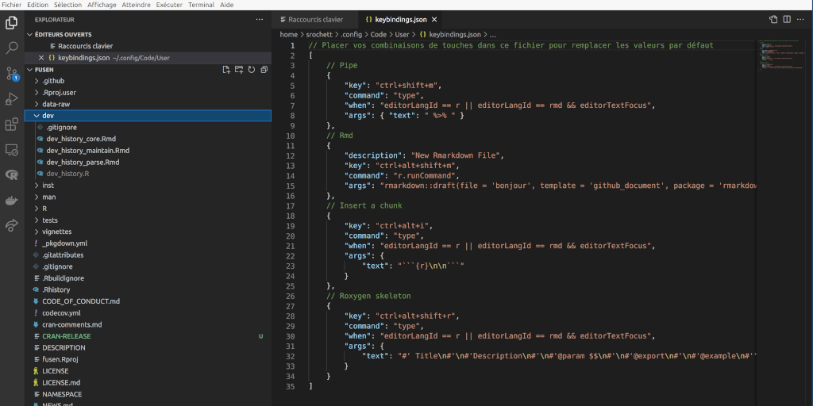The height and width of the screenshot is (406, 813).
Task: Open the Terminal menu
Action: tap(201, 5)
